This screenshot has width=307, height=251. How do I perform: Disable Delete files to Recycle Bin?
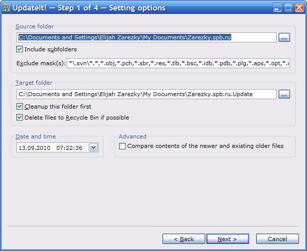point(20,118)
